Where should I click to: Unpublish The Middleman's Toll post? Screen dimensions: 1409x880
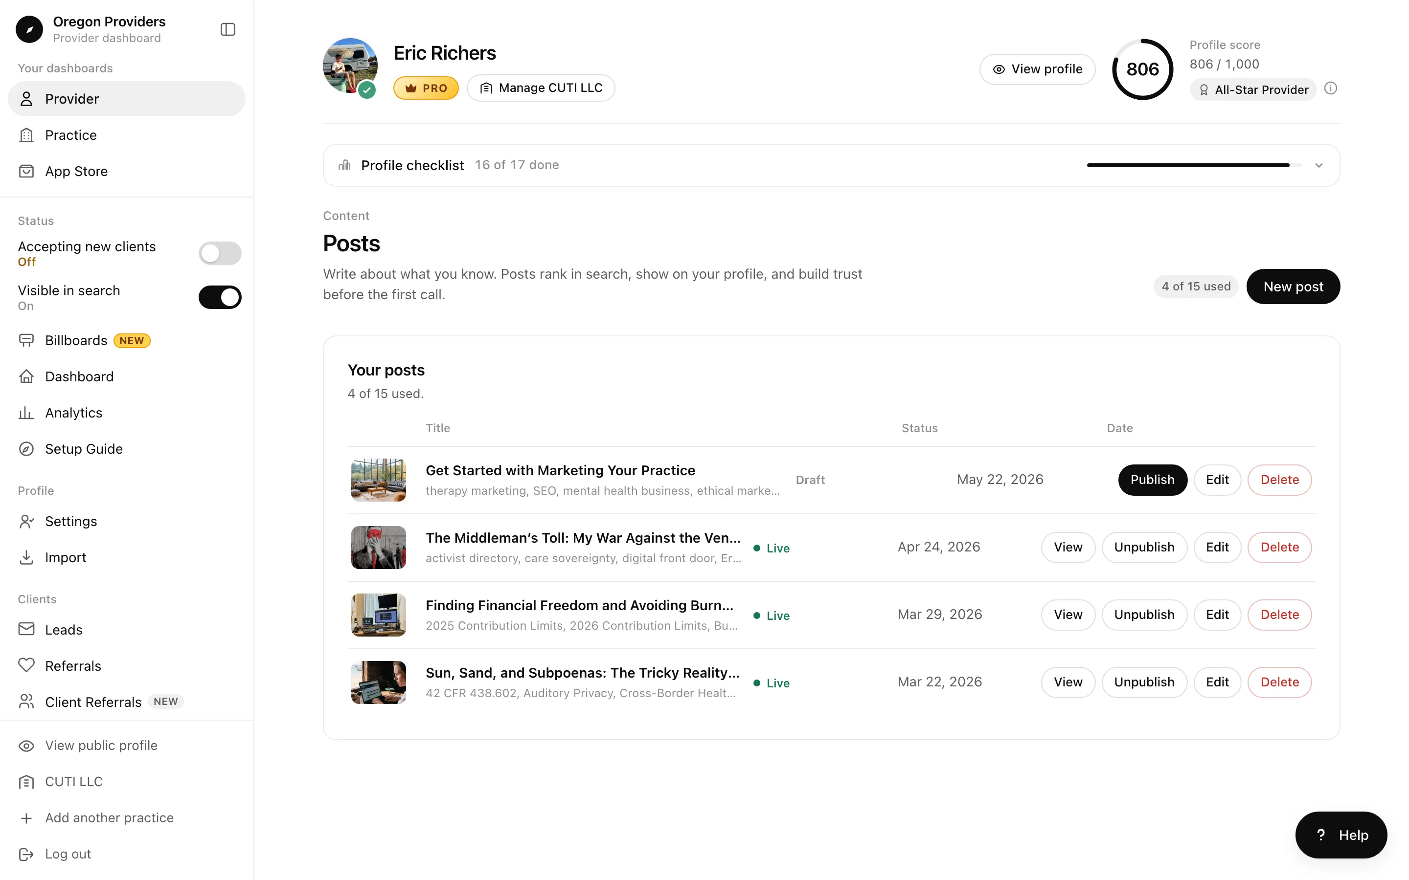click(x=1144, y=547)
